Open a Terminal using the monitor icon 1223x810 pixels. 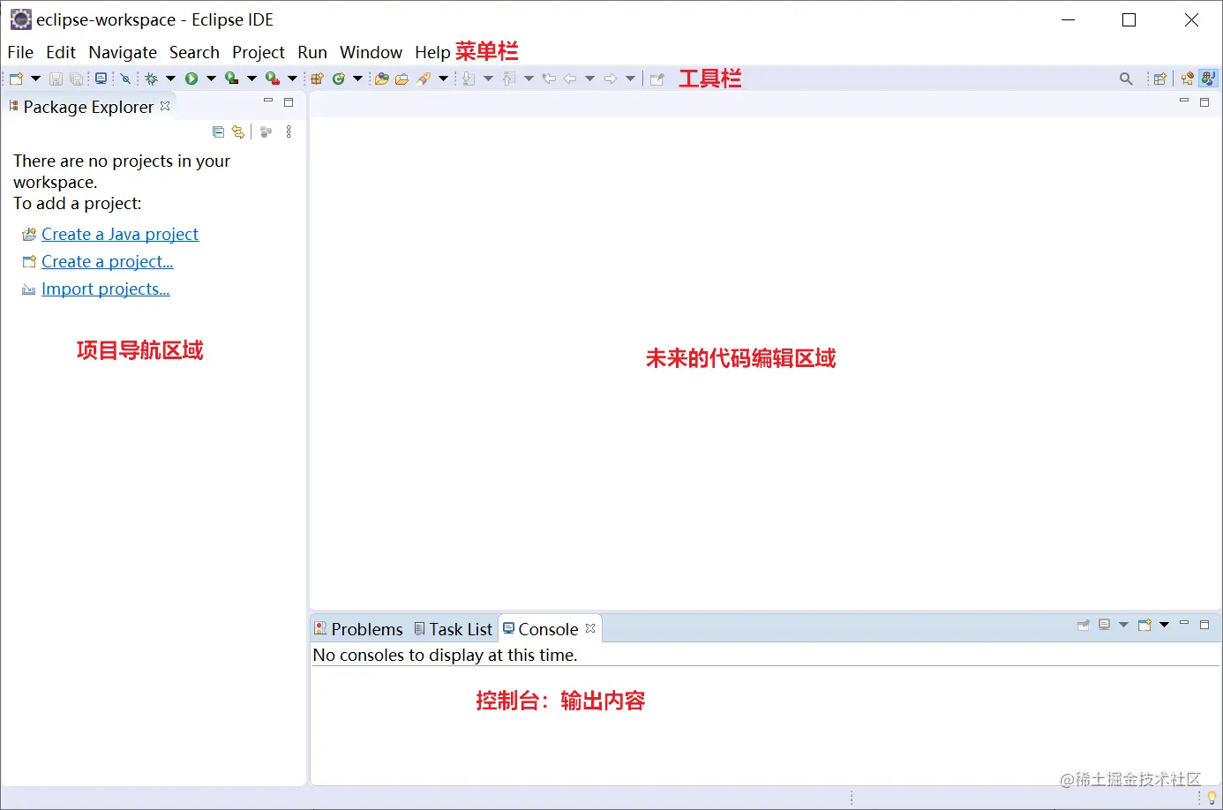click(x=101, y=79)
